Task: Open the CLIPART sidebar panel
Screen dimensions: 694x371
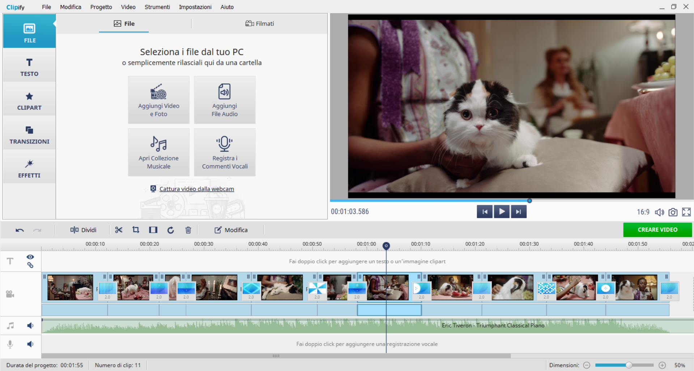Action: [29, 99]
